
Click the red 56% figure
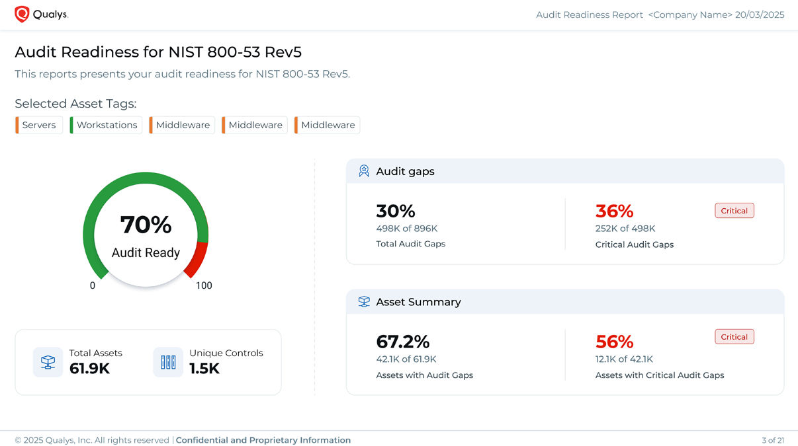click(x=615, y=342)
